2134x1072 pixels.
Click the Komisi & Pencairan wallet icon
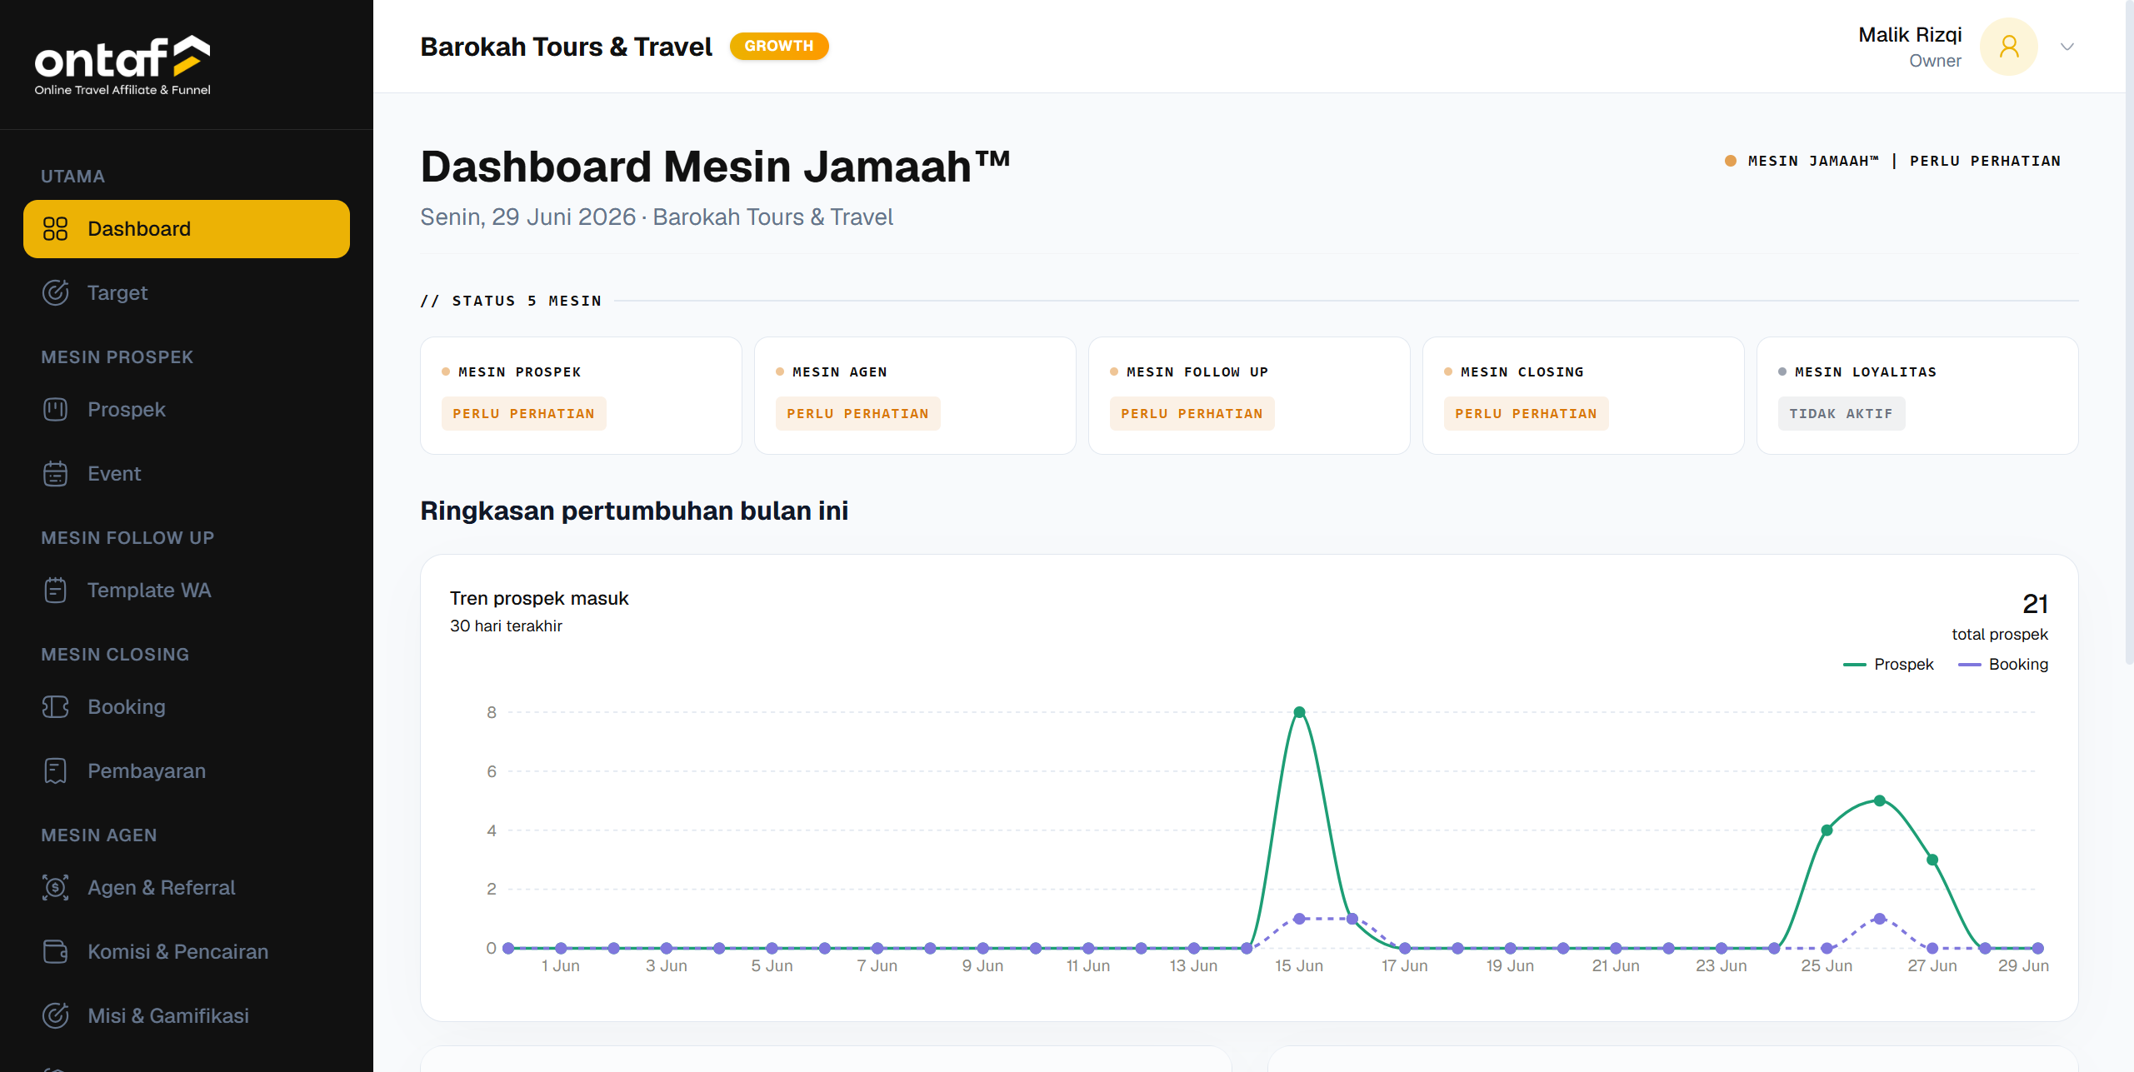(x=55, y=952)
